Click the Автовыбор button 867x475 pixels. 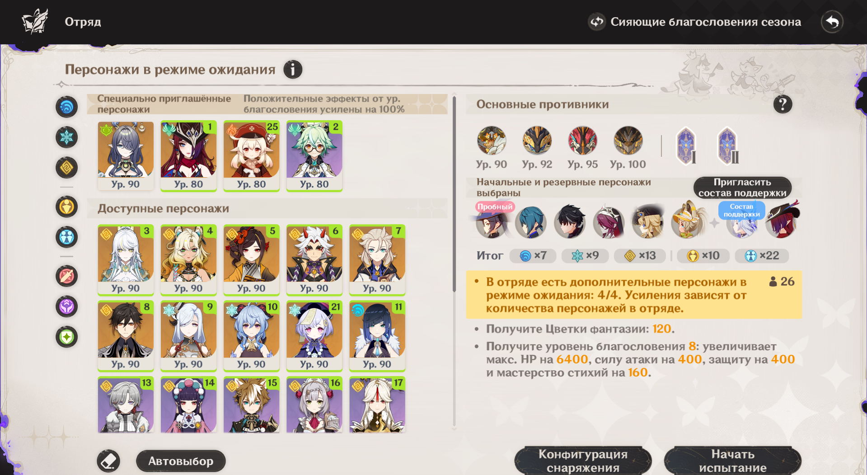coord(181,461)
